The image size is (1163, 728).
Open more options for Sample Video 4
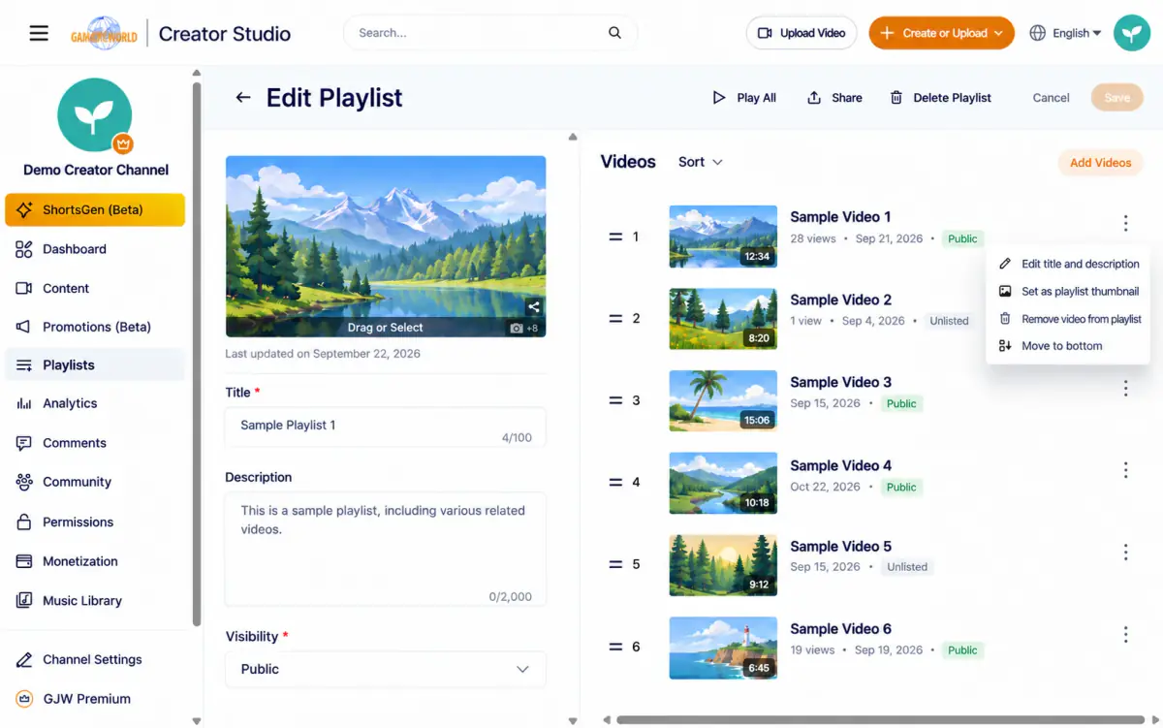[1125, 470]
